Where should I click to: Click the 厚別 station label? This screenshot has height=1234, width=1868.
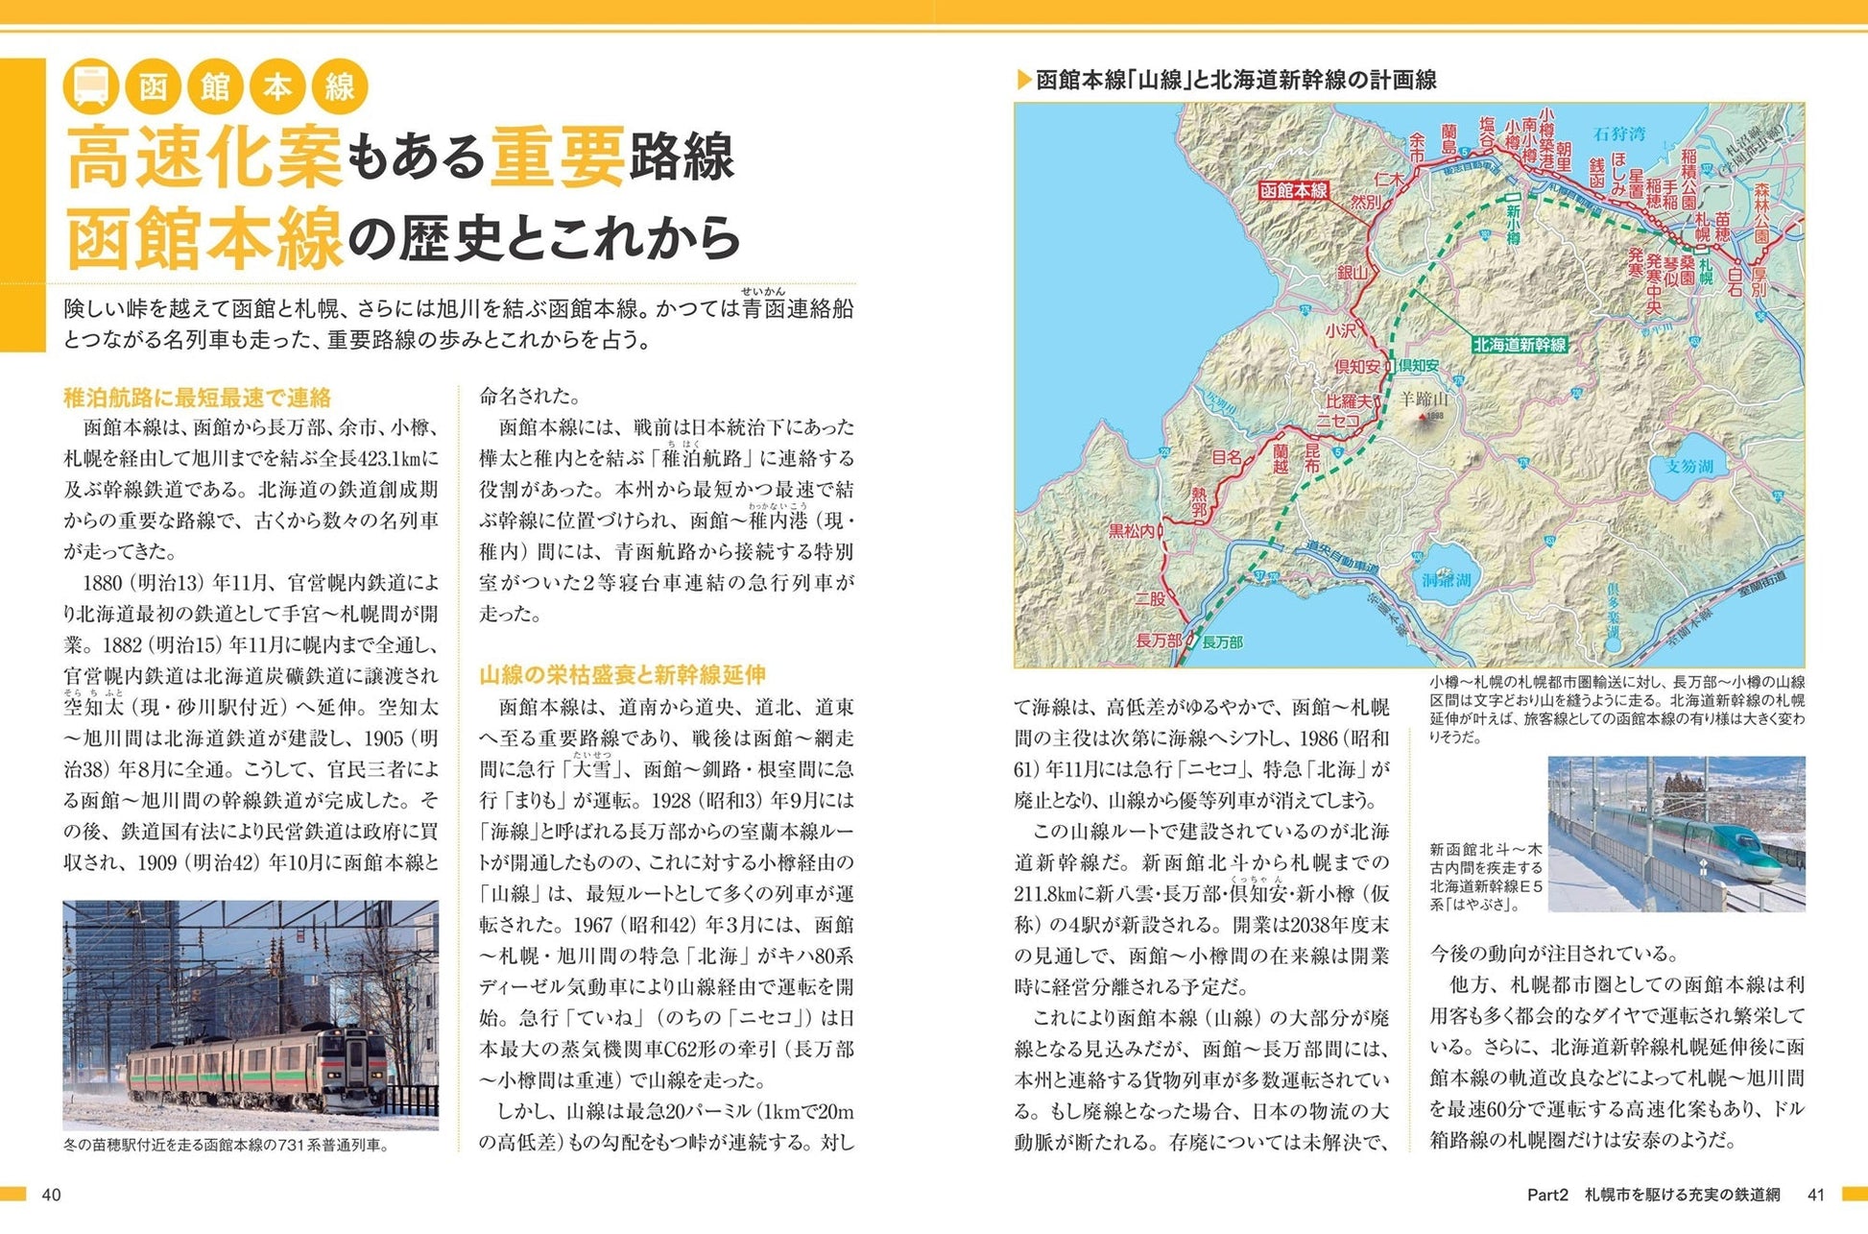point(1759,282)
